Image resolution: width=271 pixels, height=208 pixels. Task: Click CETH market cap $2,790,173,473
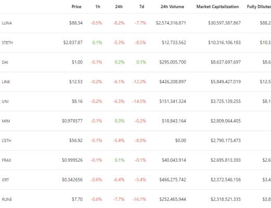[226, 140]
